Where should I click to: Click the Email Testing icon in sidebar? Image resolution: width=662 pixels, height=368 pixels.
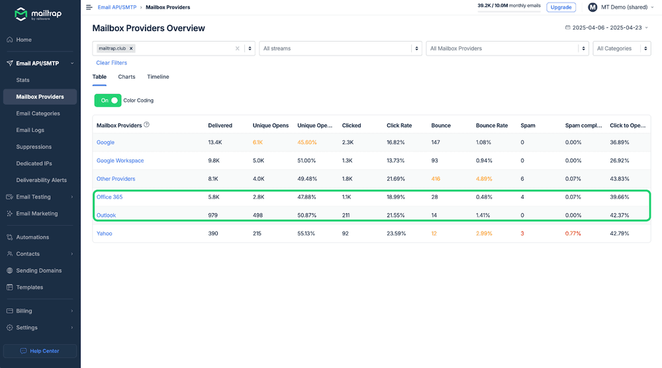[10, 197]
